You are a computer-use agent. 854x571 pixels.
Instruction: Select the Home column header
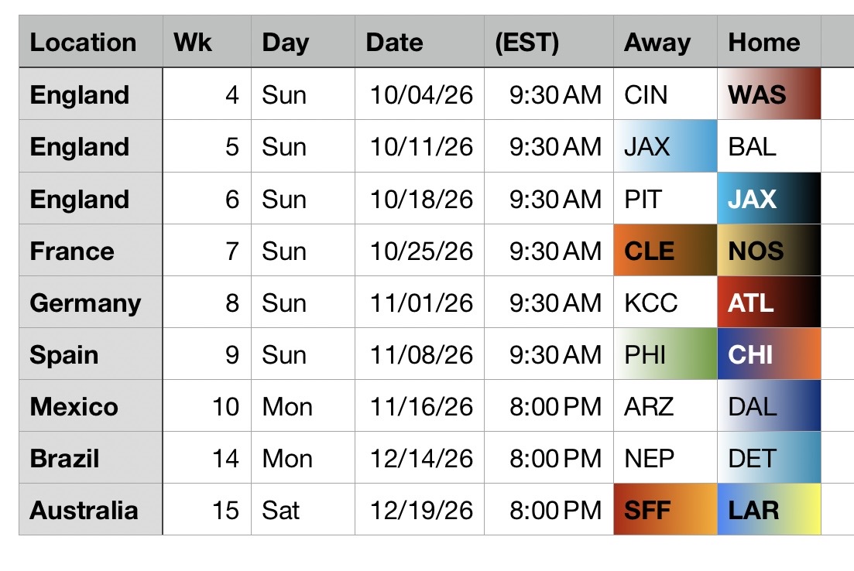pos(769,42)
